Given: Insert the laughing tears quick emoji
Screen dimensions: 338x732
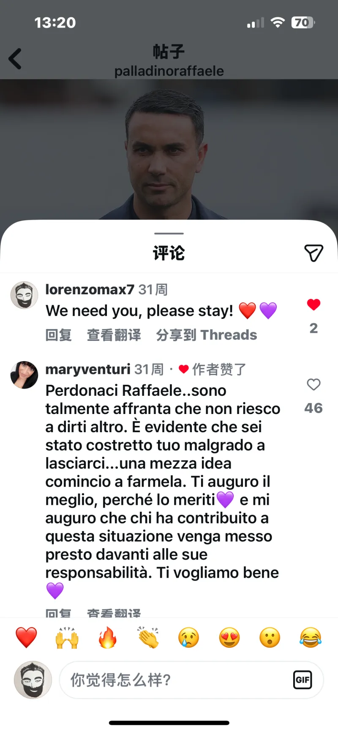Looking at the screenshot, I should (x=311, y=638).
